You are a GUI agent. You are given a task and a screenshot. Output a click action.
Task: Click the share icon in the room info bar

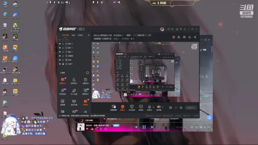tap(195, 37)
